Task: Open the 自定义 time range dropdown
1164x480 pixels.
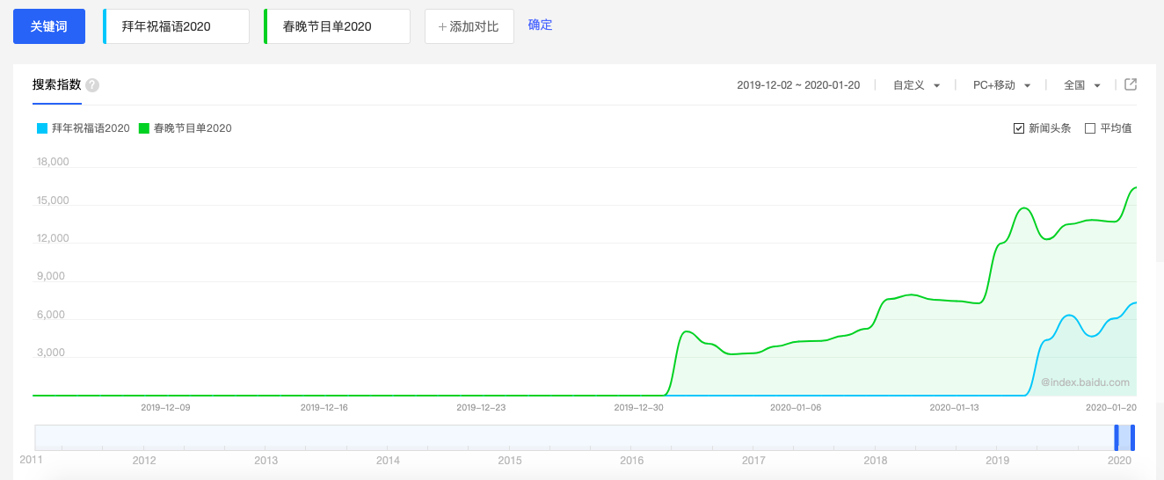Action: (916, 85)
